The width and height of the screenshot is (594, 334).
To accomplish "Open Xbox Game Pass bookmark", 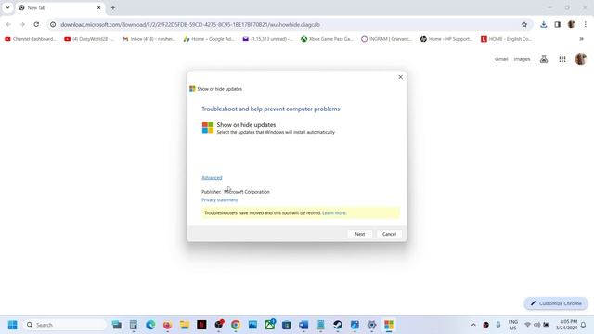I will coord(327,39).
